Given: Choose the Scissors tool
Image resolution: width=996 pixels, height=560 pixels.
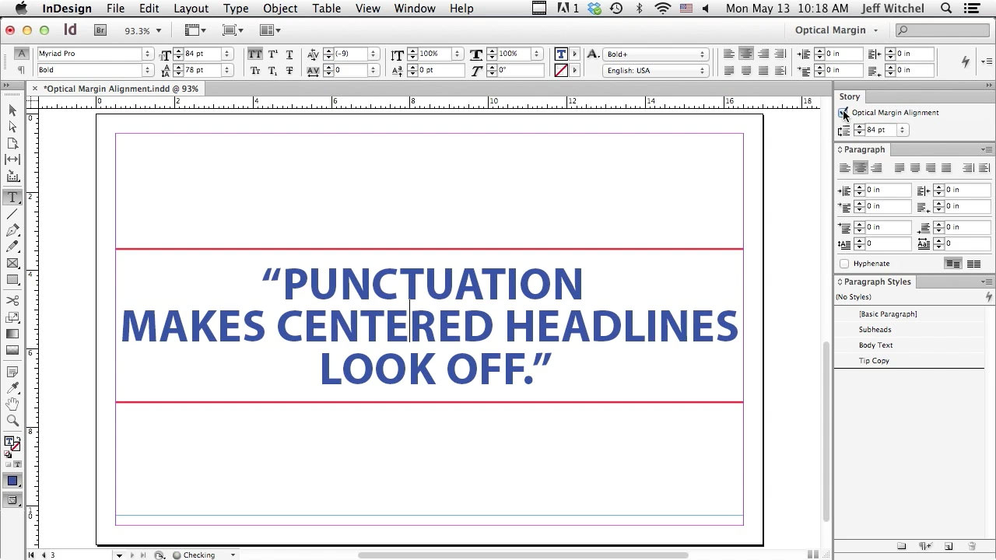Looking at the screenshot, I should point(12,299).
